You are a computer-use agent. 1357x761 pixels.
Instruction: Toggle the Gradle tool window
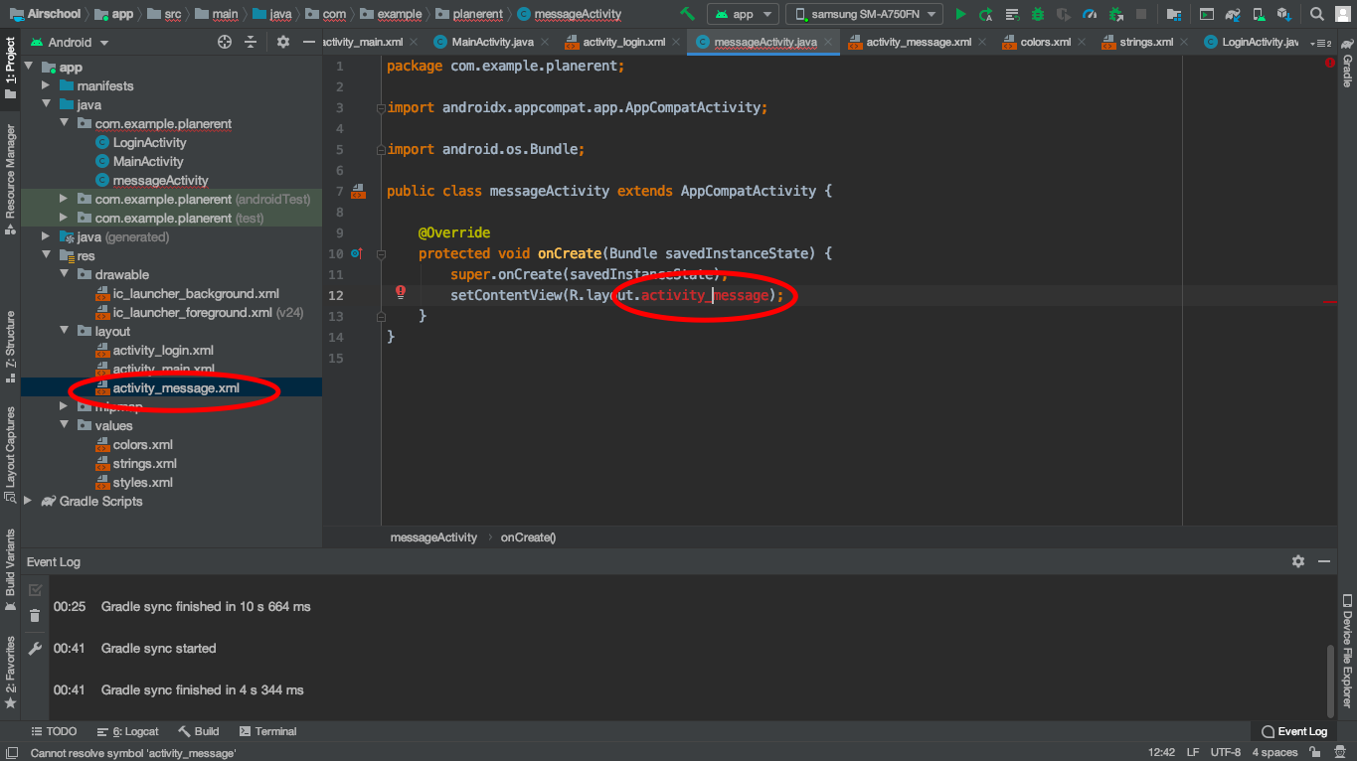(x=1347, y=65)
